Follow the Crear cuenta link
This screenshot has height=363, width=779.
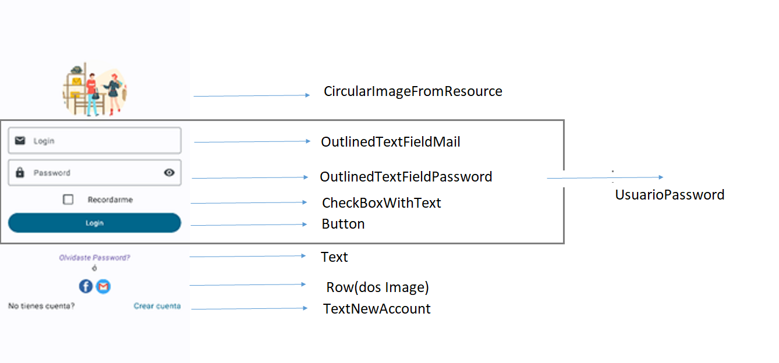point(157,306)
